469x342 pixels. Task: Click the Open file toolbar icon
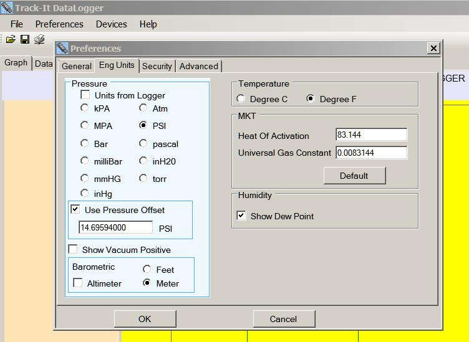coord(11,39)
